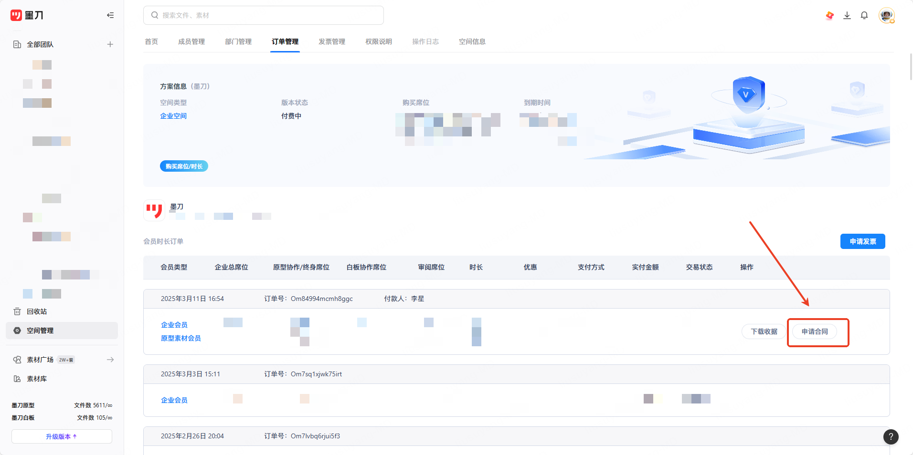Open 权限说明 tab
This screenshot has height=455, width=913.
pos(379,41)
